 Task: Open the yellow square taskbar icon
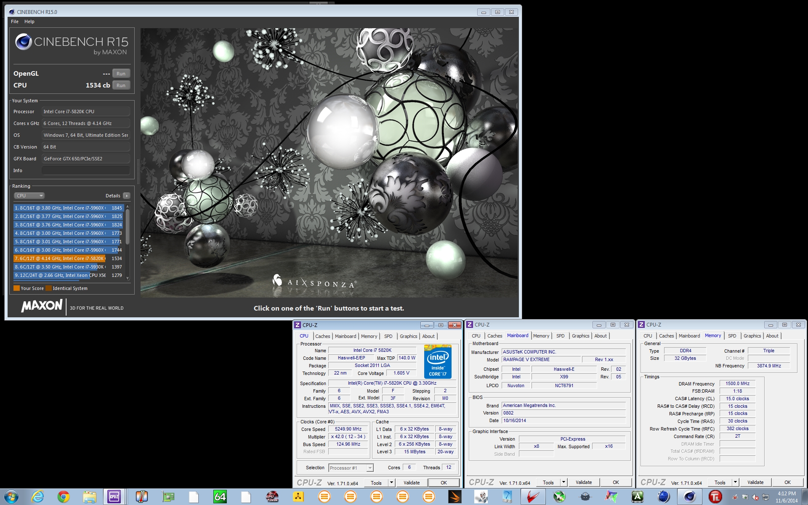pyautogui.click(x=298, y=497)
